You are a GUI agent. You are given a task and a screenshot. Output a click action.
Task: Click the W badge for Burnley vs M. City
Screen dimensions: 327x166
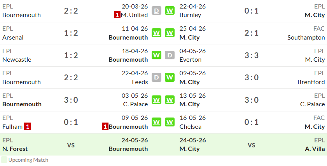170,10
